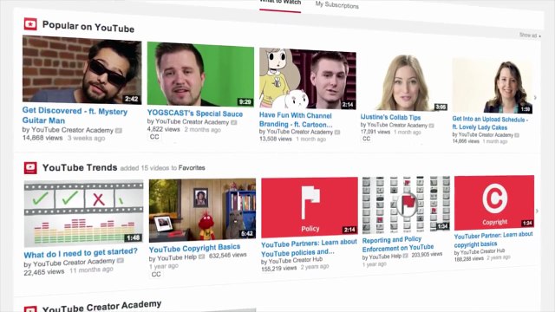Click the 9:29 duration badge
Image resolution: width=555 pixels, height=312 pixels.
[245, 102]
